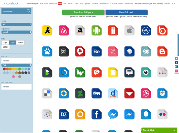Open the Custom link
179x133 pixels.
(x=167, y=4)
